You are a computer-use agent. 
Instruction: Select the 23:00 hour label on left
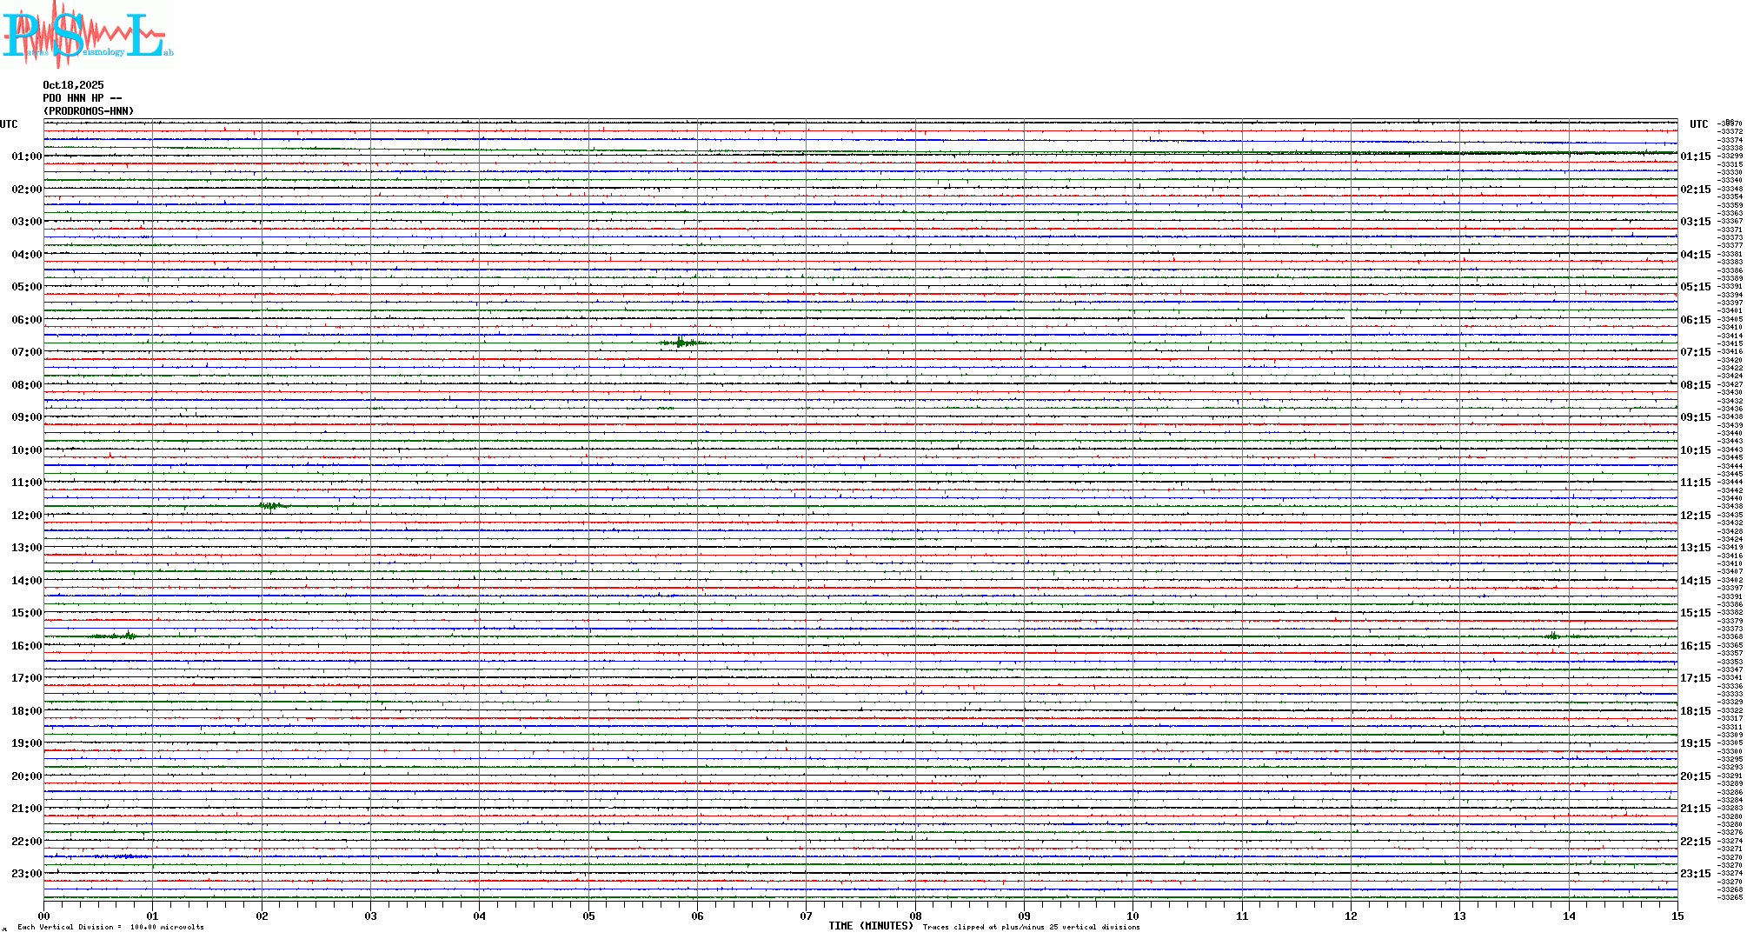pos(26,874)
